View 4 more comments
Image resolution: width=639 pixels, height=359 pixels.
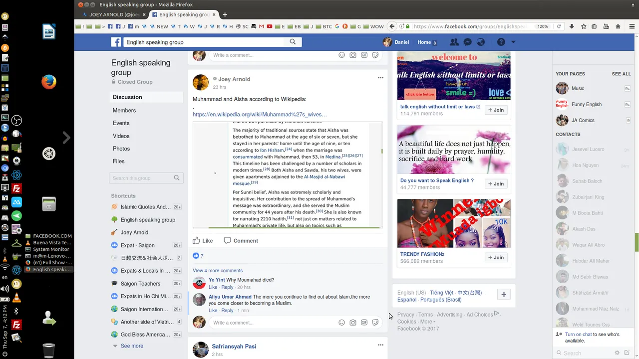pyautogui.click(x=218, y=270)
